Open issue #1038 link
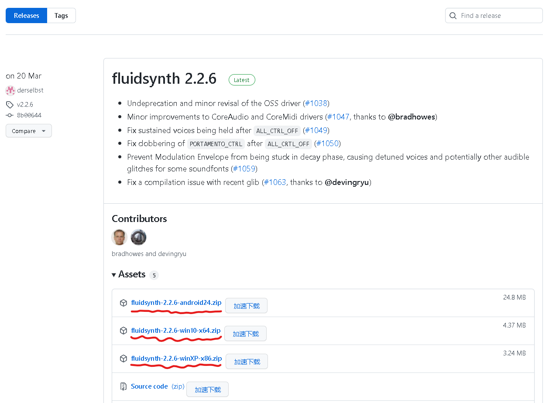 click(x=316, y=103)
